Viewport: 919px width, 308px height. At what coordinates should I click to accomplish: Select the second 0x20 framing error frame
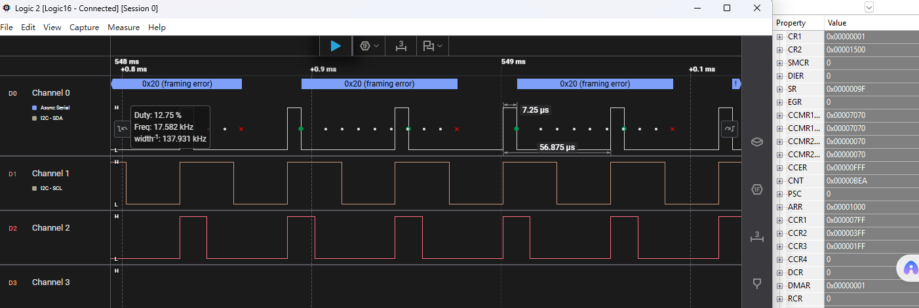tap(379, 84)
